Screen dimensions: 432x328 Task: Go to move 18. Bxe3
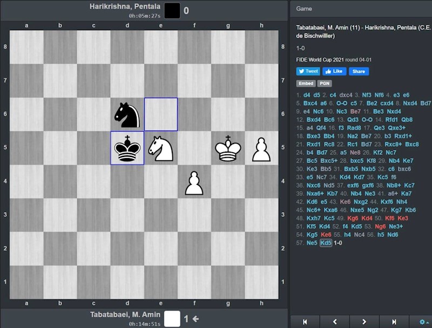(314, 136)
